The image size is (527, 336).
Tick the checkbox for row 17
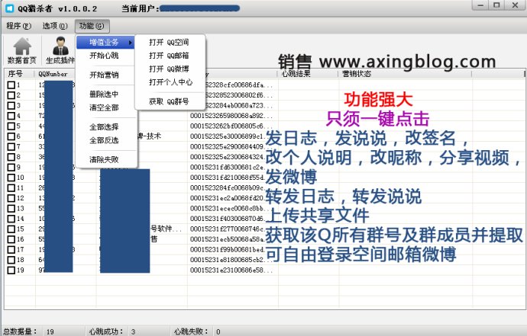pos(11,249)
